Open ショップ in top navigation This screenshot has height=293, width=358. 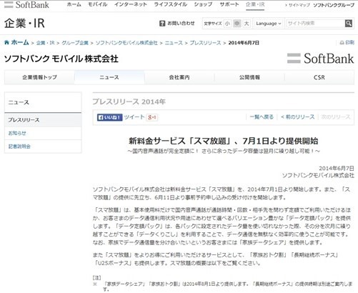[x=203, y=4]
